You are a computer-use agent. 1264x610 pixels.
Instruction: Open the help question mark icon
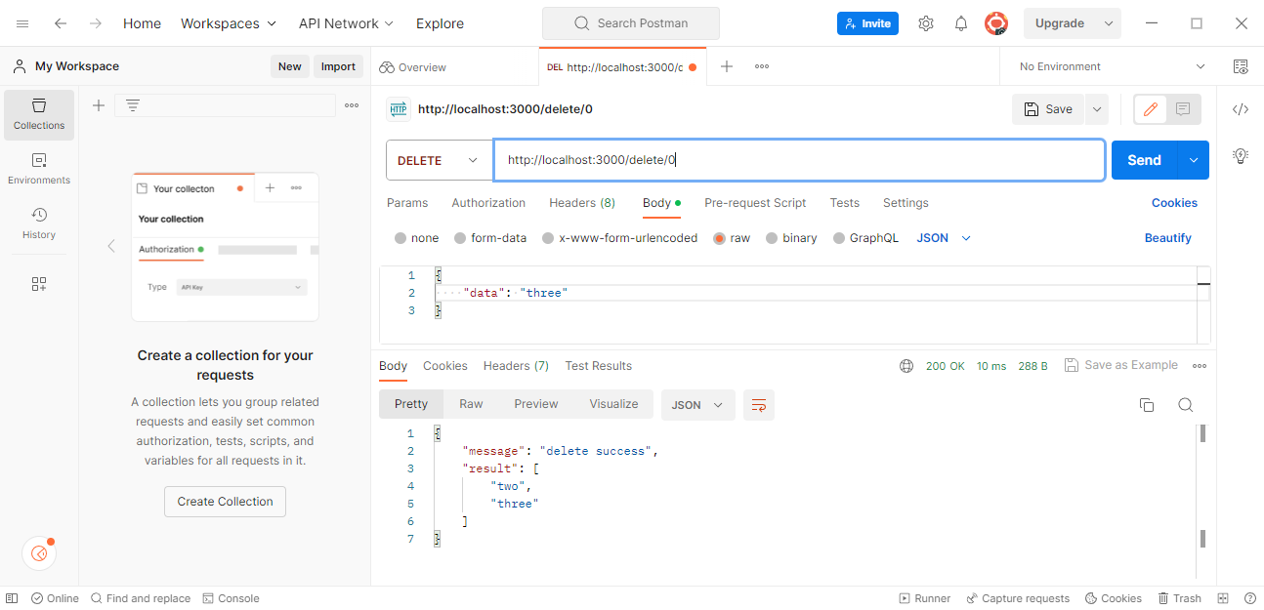point(1250,598)
